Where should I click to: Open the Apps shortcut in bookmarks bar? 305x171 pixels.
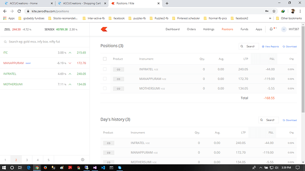coord(9,18)
